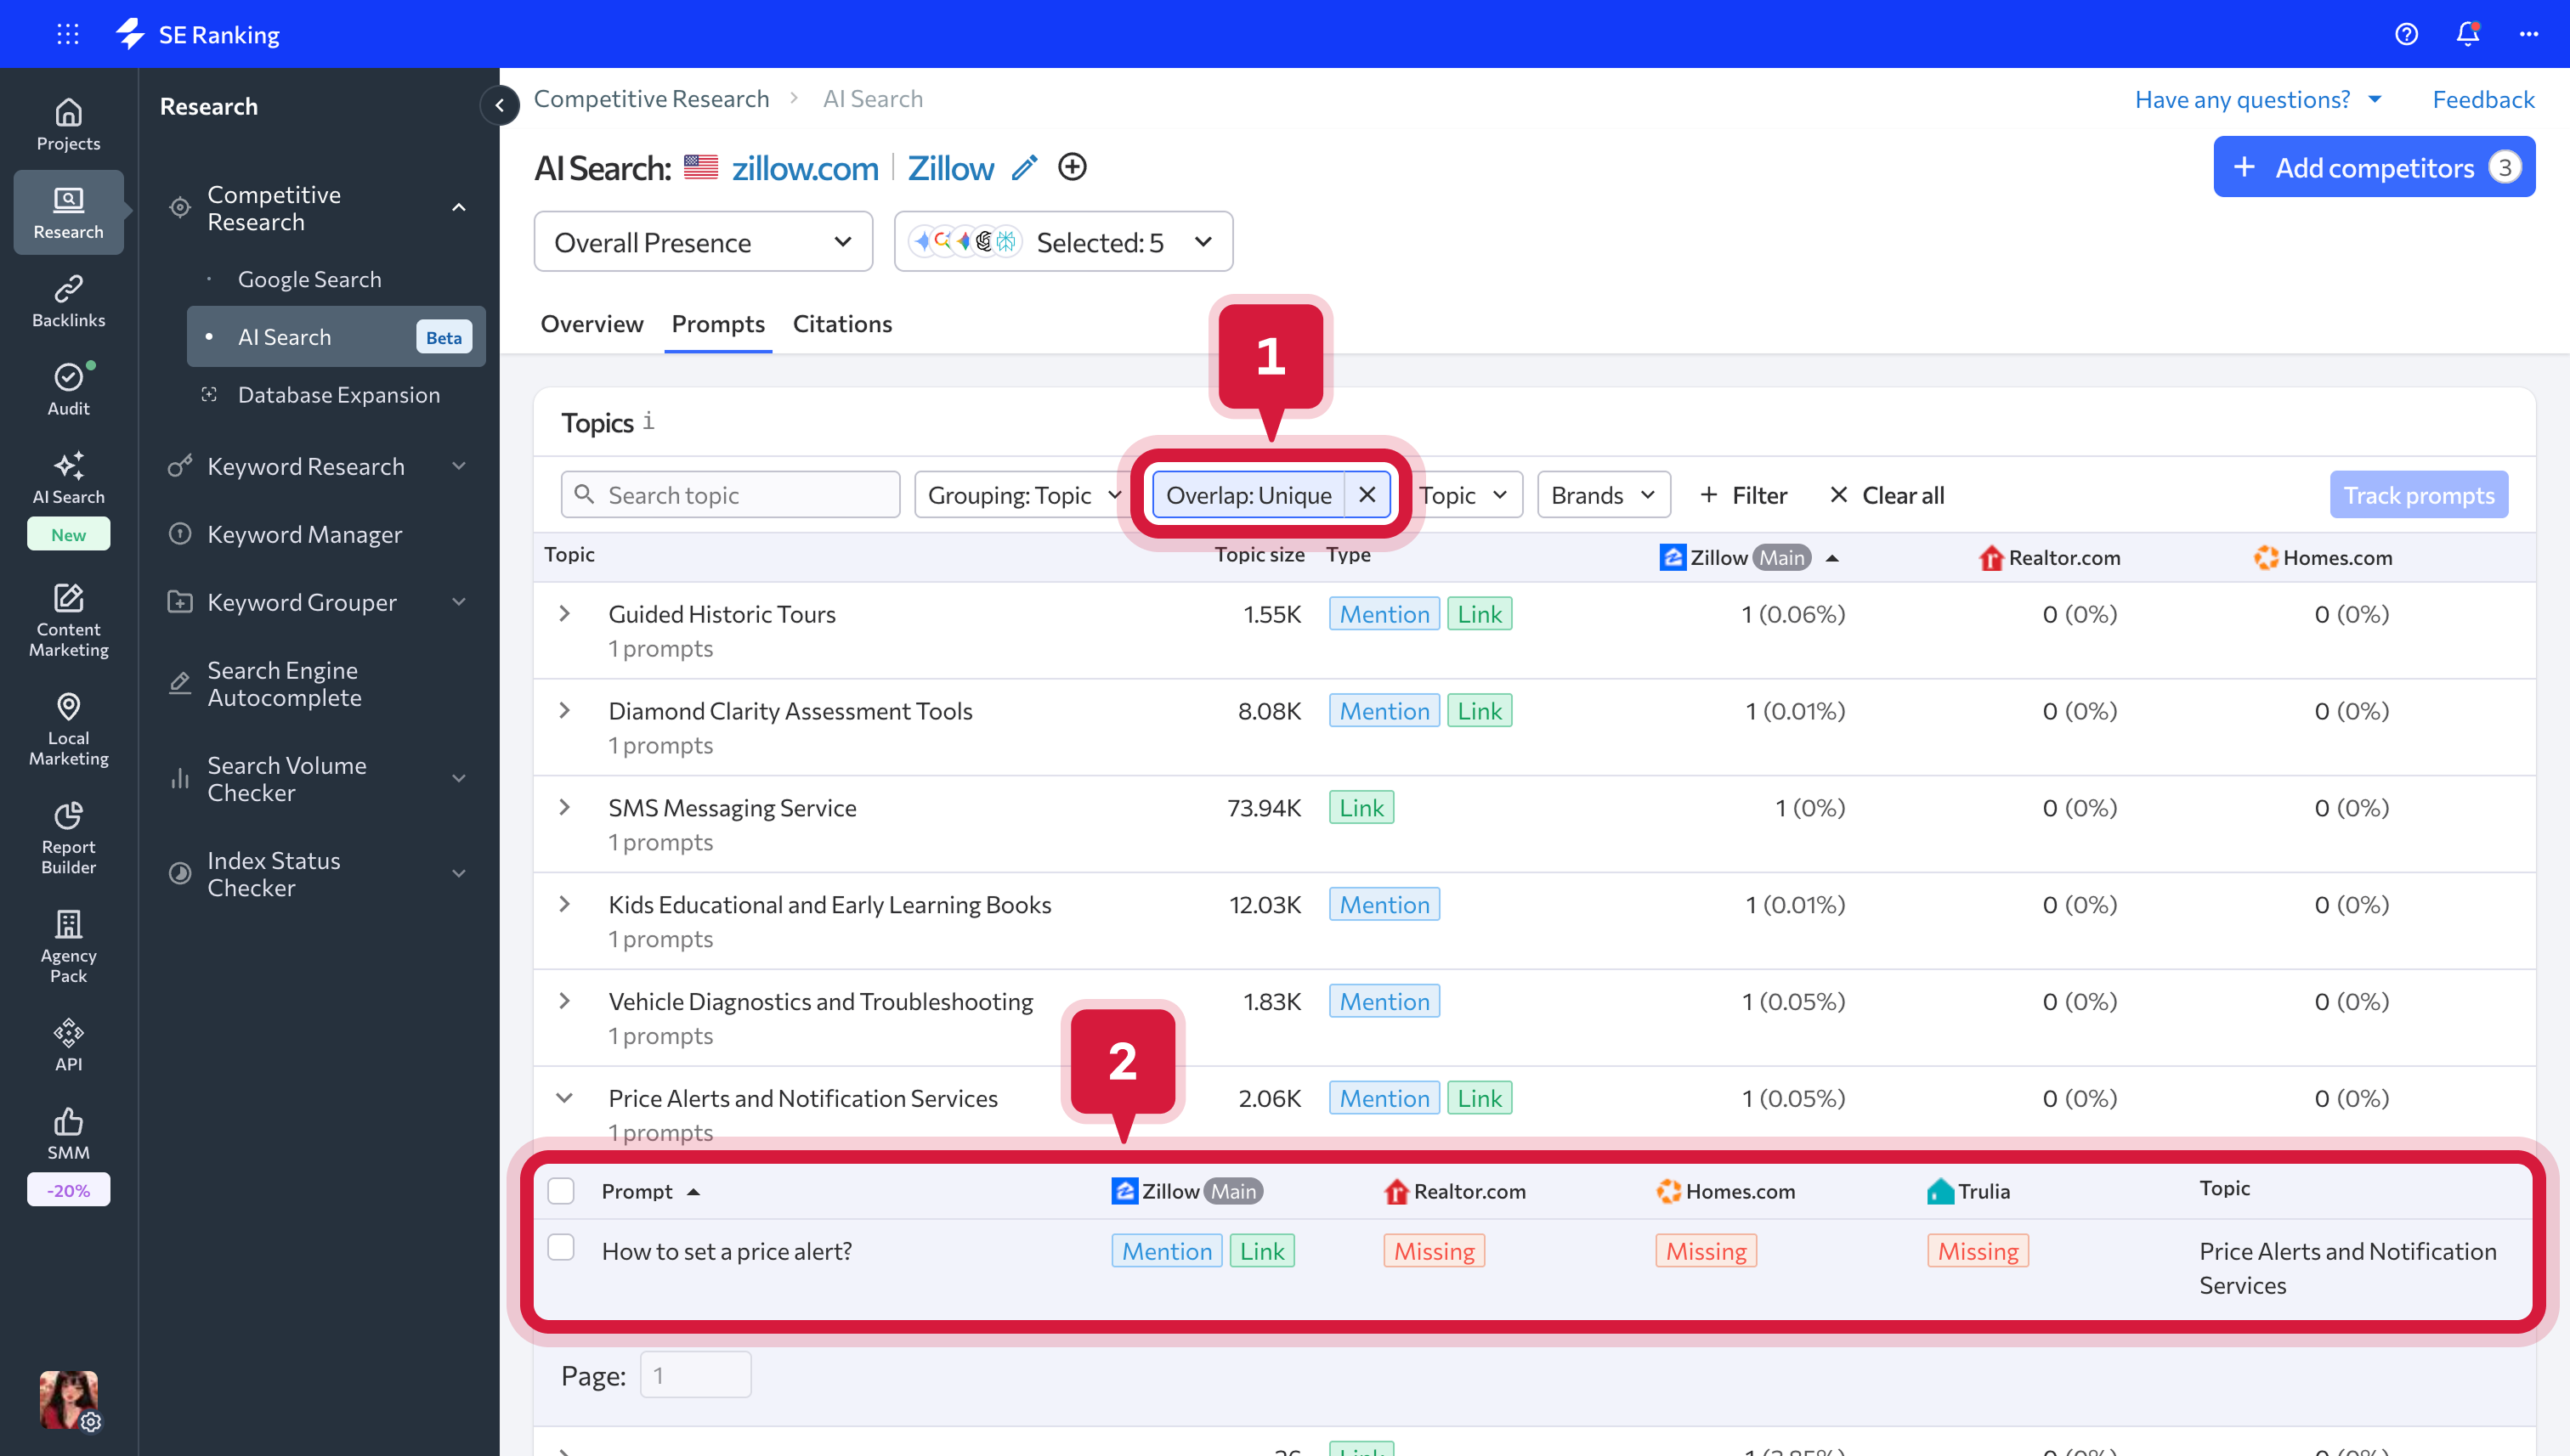Open Local Marketing in the left rail
This screenshot has height=1456, width=2570.
pos(68,729)
